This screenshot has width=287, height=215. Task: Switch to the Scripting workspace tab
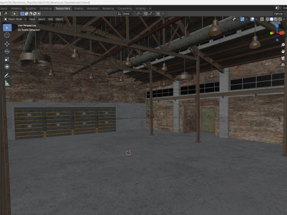coord(141,8)
